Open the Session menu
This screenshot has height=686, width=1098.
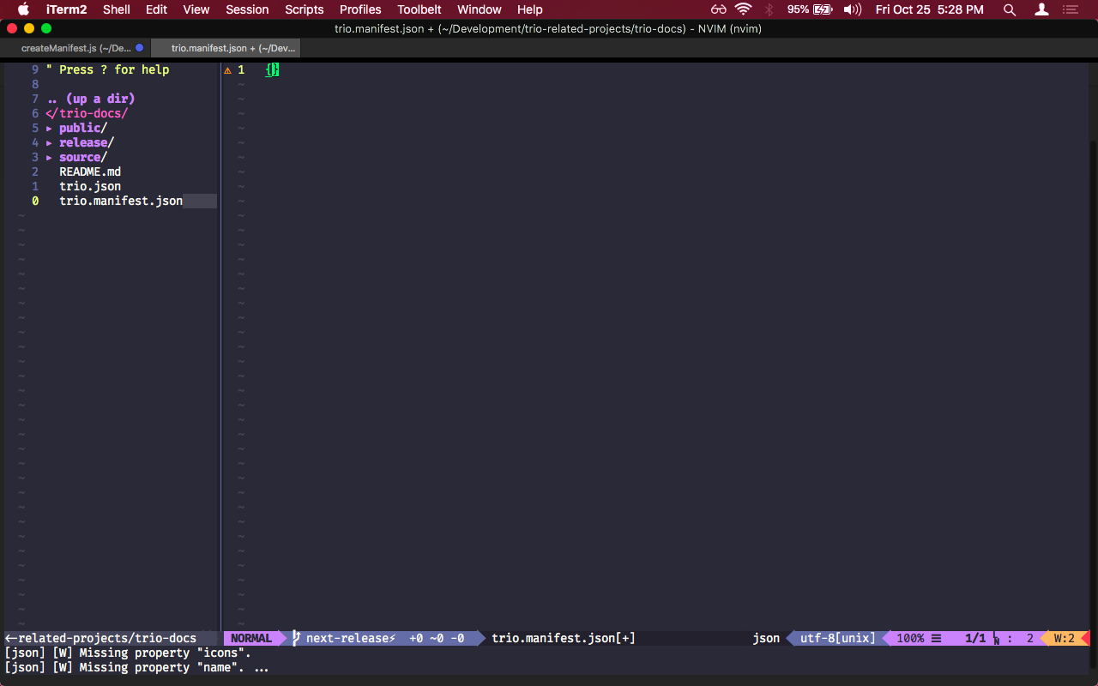click(x=247, y=9)
